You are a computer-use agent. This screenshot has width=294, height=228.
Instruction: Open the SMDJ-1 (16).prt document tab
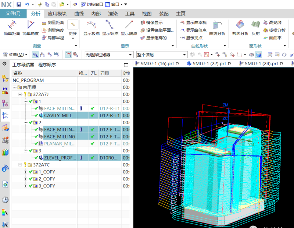coord(157,63)
